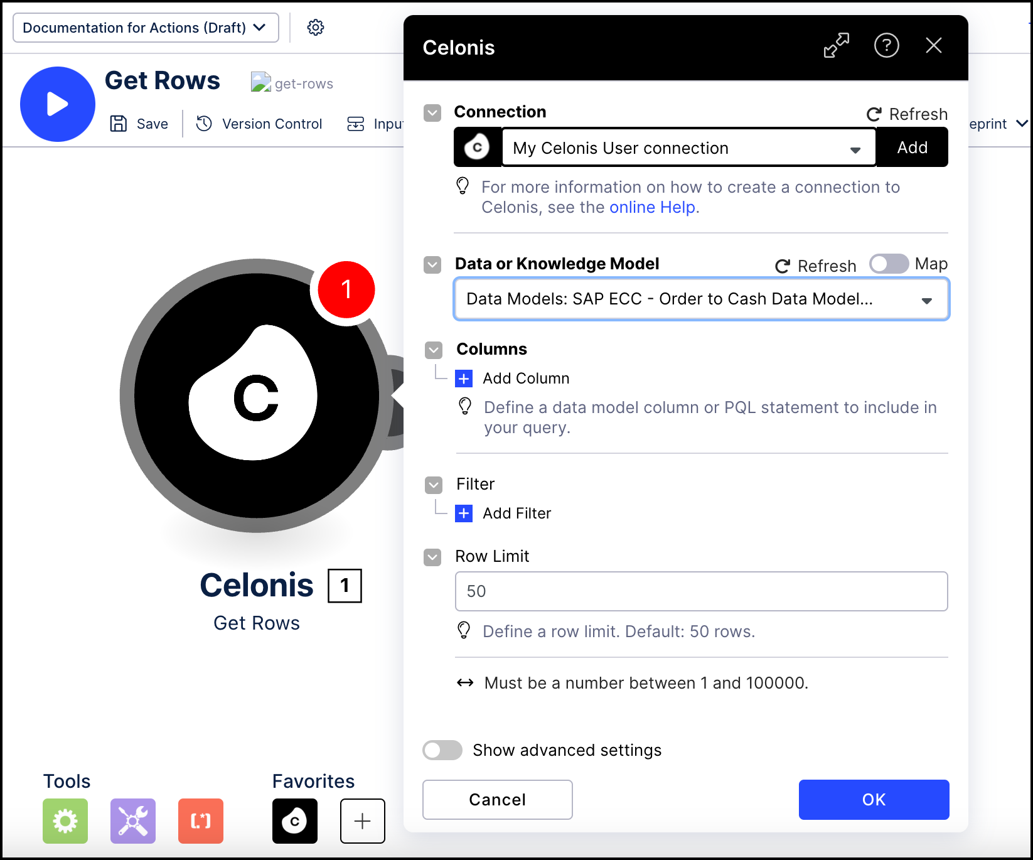The image size is (1033, 860).
Task: Click Add Filter label
Action: (x=517, y=513)
